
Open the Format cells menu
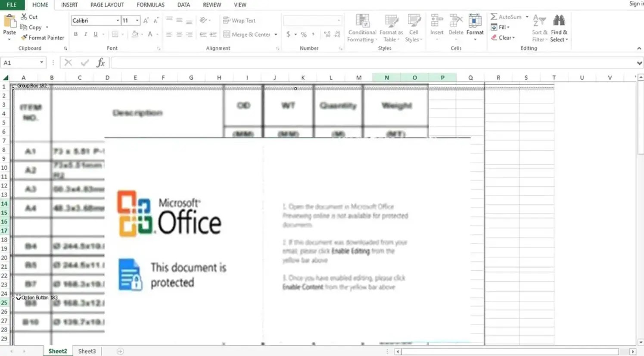475,27
